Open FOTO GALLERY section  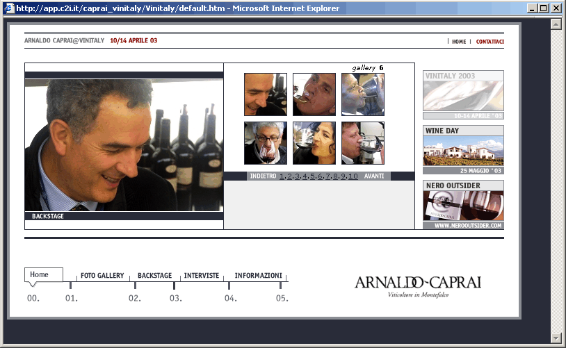click(x=102, y=276)
